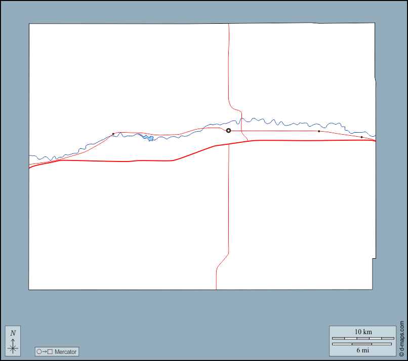
Task: Click the Mercator projection label
Action: pyautogui.click(x=65, y=351)
